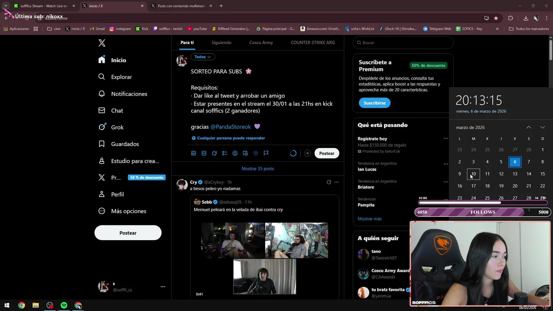The width and height of the screenshot is (553, 311).
Task: Go to previous month in calendar
Action: pos(529,127)
